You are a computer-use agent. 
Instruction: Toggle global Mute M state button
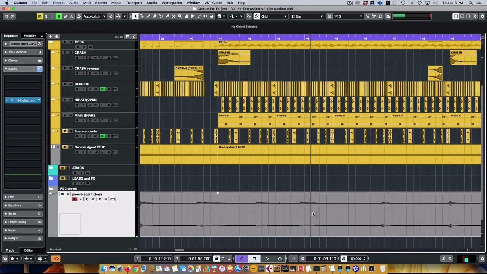point(40,16)
